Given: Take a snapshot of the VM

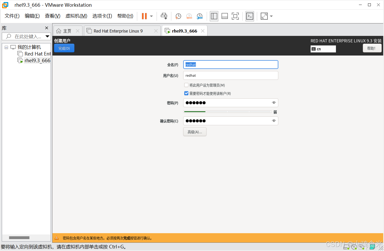Looking at the screenshot, I should point(178,16).
